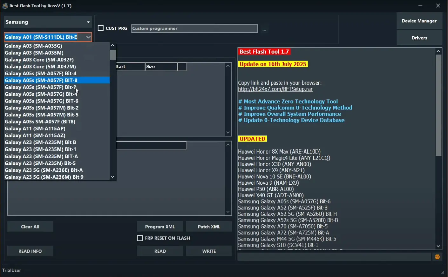This screenshot has width=448, height=277.
Task: Choose Galaxy A03 Core (SM-A032F) in the model list
Action: (x=57, y=60)
